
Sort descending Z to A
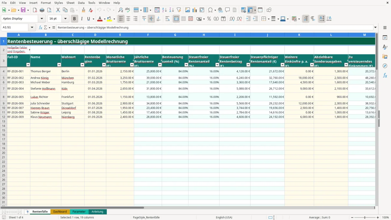click(x=172, y=10)
